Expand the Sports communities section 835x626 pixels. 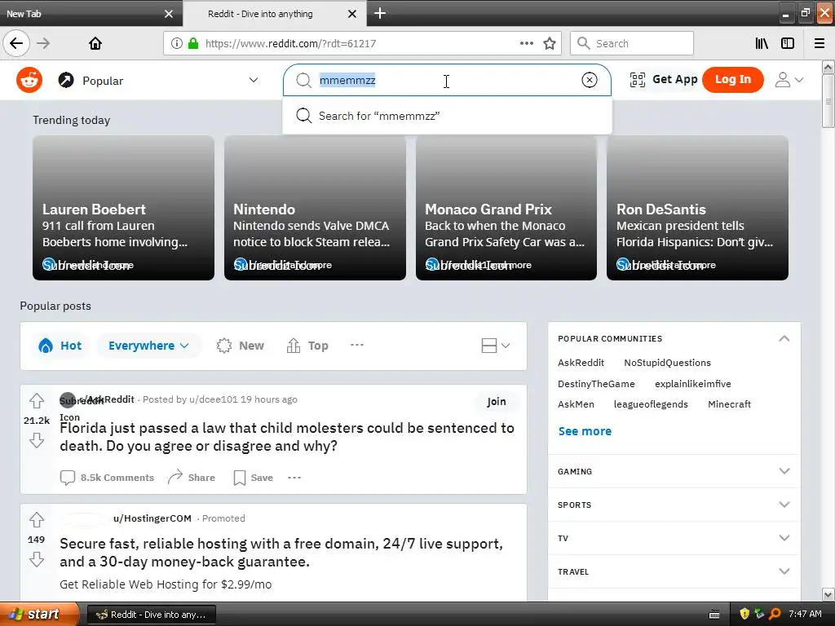tap(674, 505)
